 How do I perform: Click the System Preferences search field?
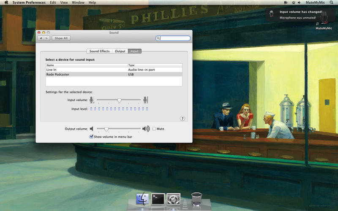click(x=174, y=38)
